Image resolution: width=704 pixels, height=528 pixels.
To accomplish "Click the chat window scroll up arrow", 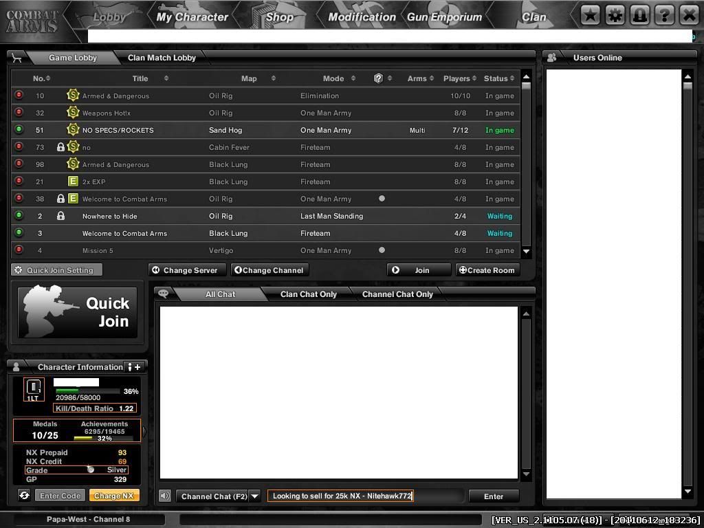I will pyautogui.click(x=526, y=313).
